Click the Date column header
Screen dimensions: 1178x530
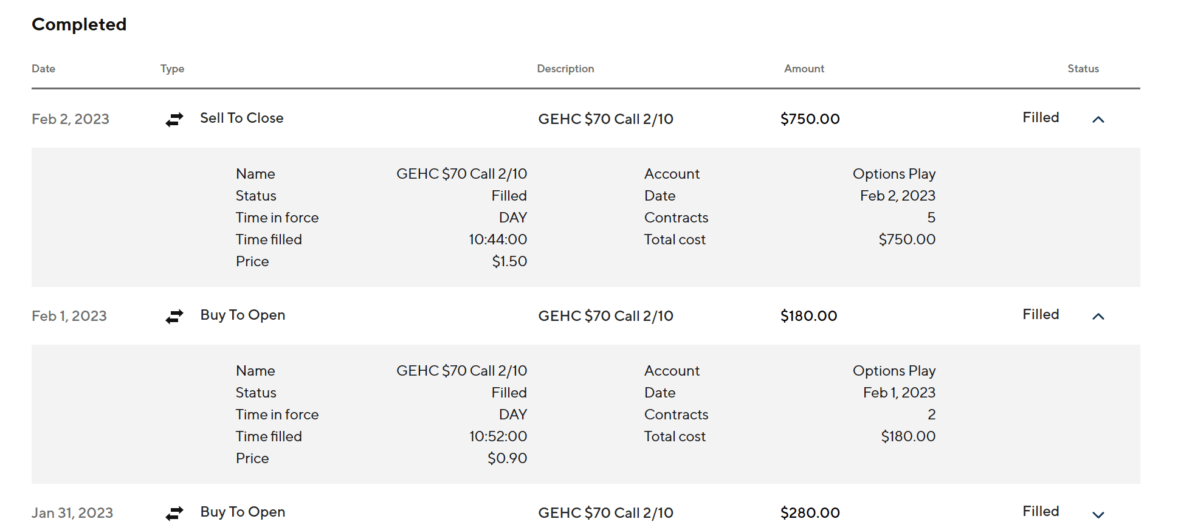tap(43, 69)
